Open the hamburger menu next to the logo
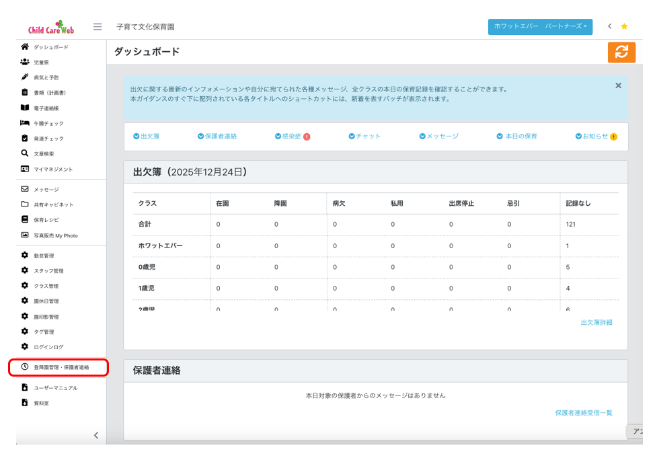The image size is (659, 460). (97, 26)
